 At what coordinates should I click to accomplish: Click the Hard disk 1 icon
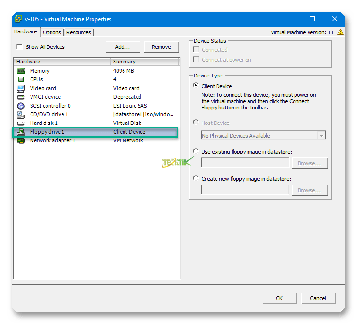21,123
